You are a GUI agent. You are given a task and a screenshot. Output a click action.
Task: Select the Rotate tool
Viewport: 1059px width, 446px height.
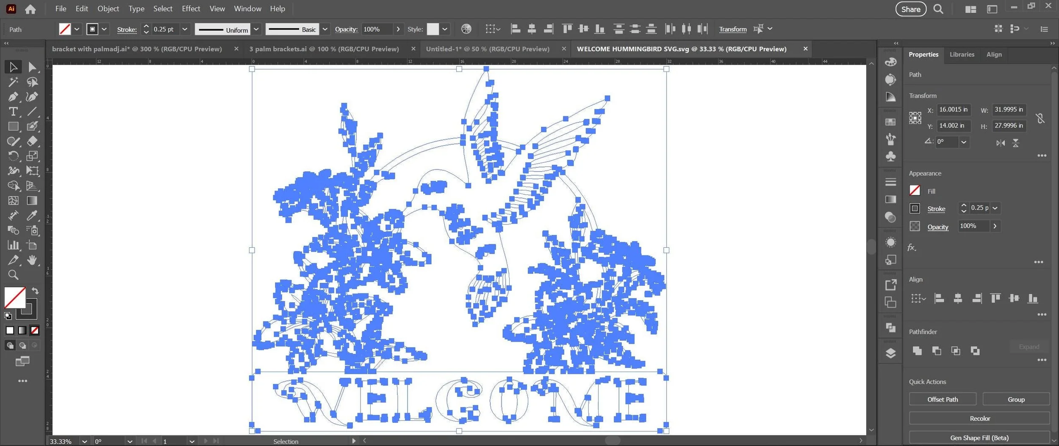pyautogui.click(x=13, y=156)
